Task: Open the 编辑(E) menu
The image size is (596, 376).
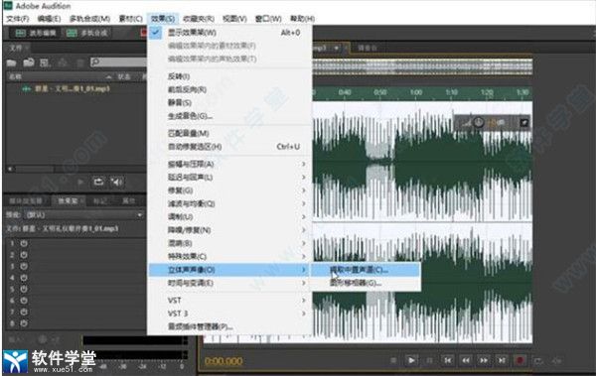Action: pos(50,19)
